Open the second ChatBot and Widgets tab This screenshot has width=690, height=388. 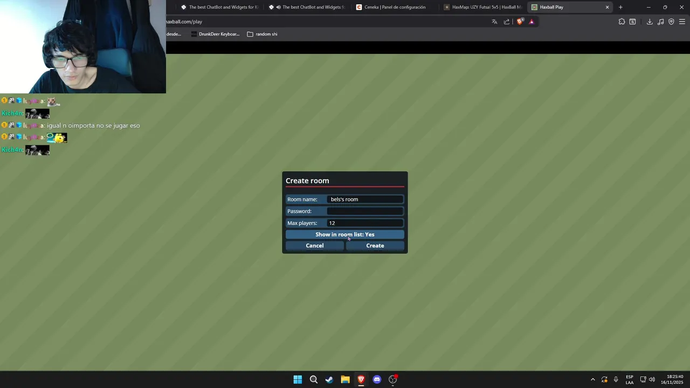tap(307, 7)
